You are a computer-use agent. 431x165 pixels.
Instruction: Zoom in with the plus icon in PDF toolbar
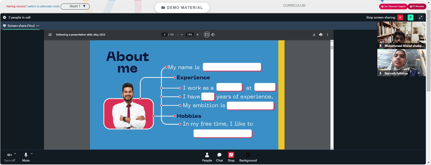pos(197,34)
